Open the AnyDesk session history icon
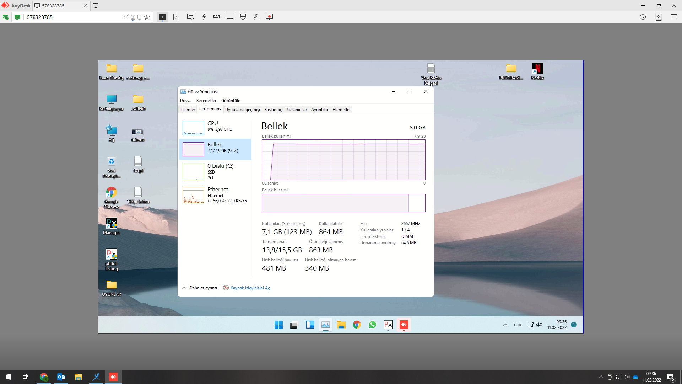Viewport: 682px width, 384px height. pyautogui.click(x=643, y=17)
